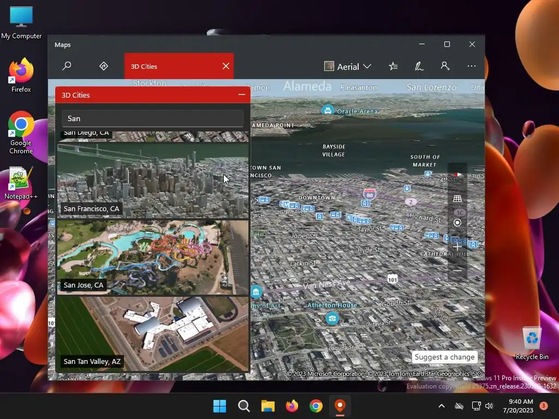Open the Windows Start menu
This screenshot has height=419, width=559.
pyautogui.click(x=219, y=406)
